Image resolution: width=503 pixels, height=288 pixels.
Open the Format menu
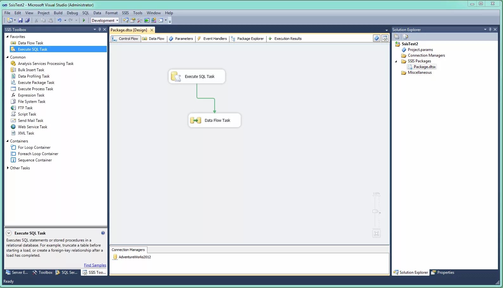click(x=112, y=13)
